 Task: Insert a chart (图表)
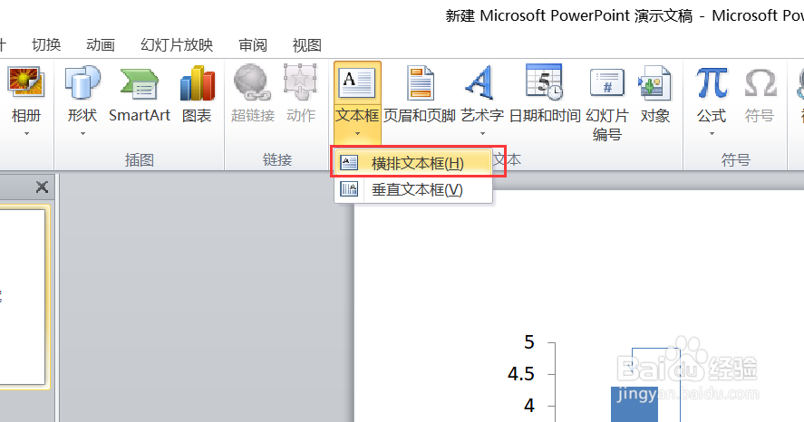click(x=197, y=95)
